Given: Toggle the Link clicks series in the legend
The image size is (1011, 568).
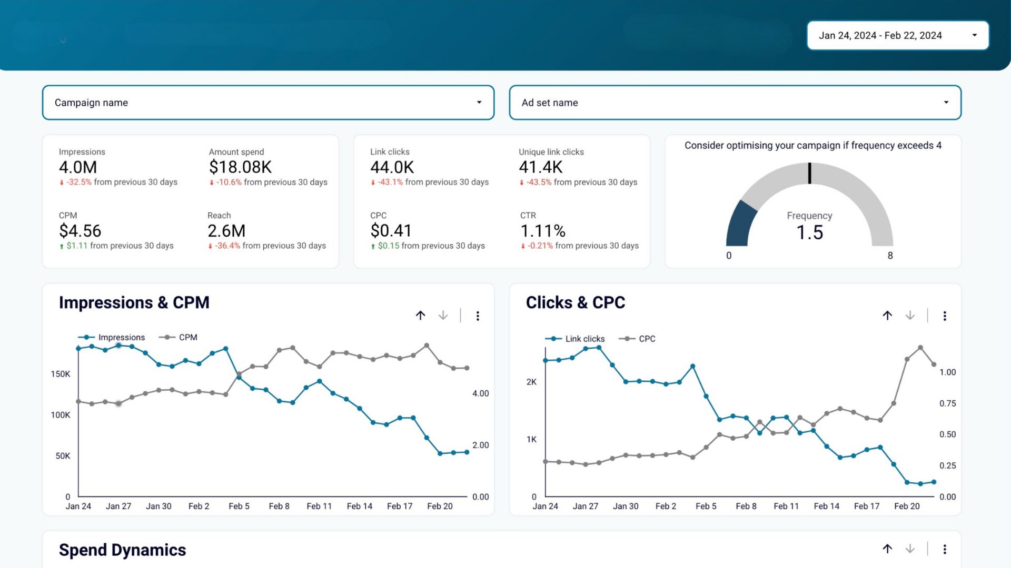Looking at the screenshot, I should (x=578, y=339).
